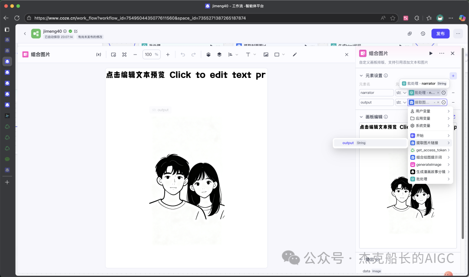Add a new element with plus button
The image size is (469, 277).
click(453, 76)
